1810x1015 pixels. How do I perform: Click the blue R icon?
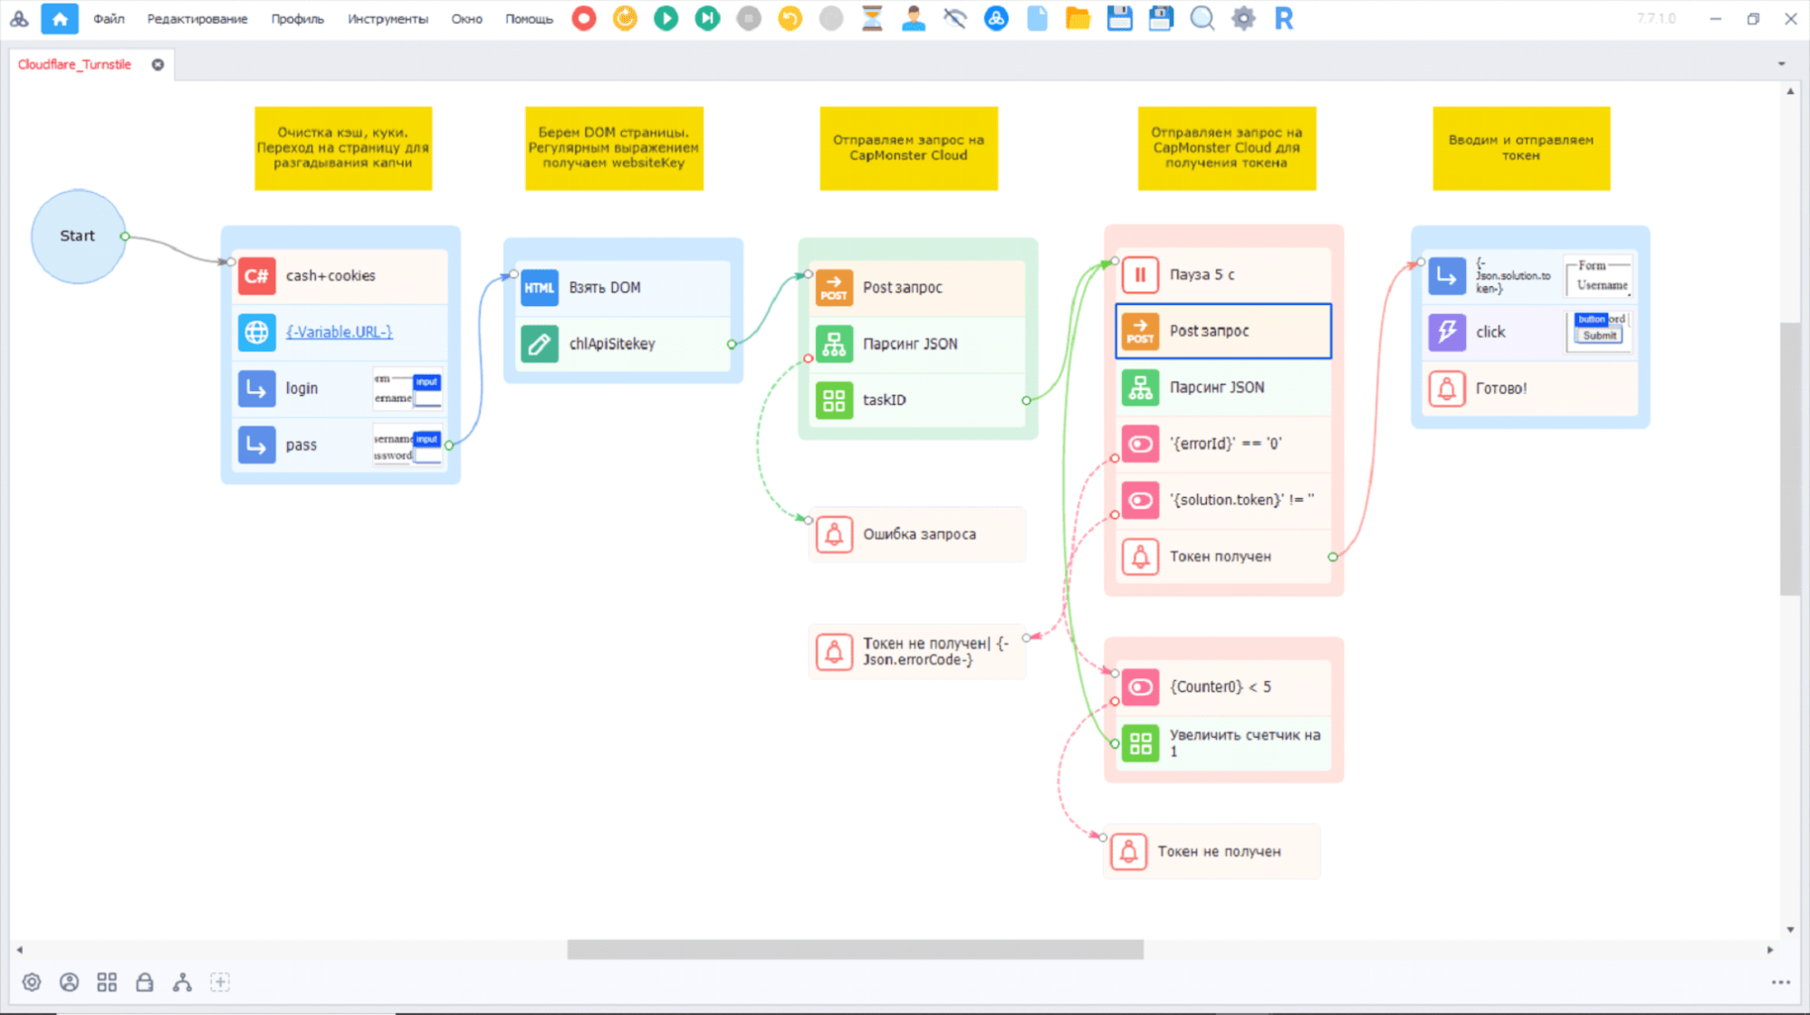point(1284,18)
